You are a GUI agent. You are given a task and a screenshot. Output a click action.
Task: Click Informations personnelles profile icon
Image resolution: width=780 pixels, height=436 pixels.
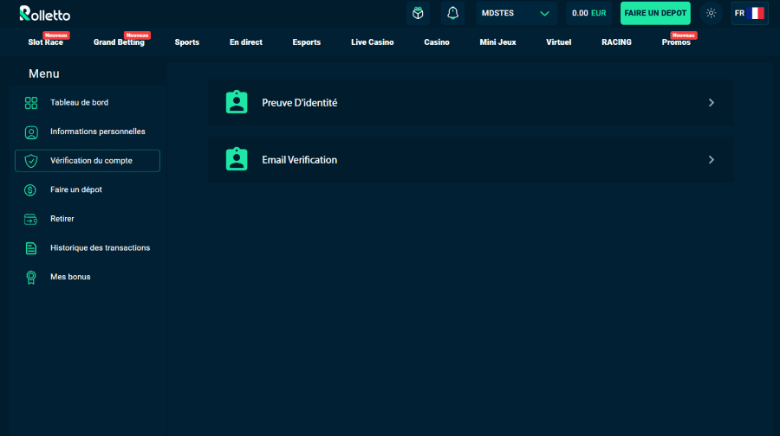pyautogui.click(x=31, y=132)
